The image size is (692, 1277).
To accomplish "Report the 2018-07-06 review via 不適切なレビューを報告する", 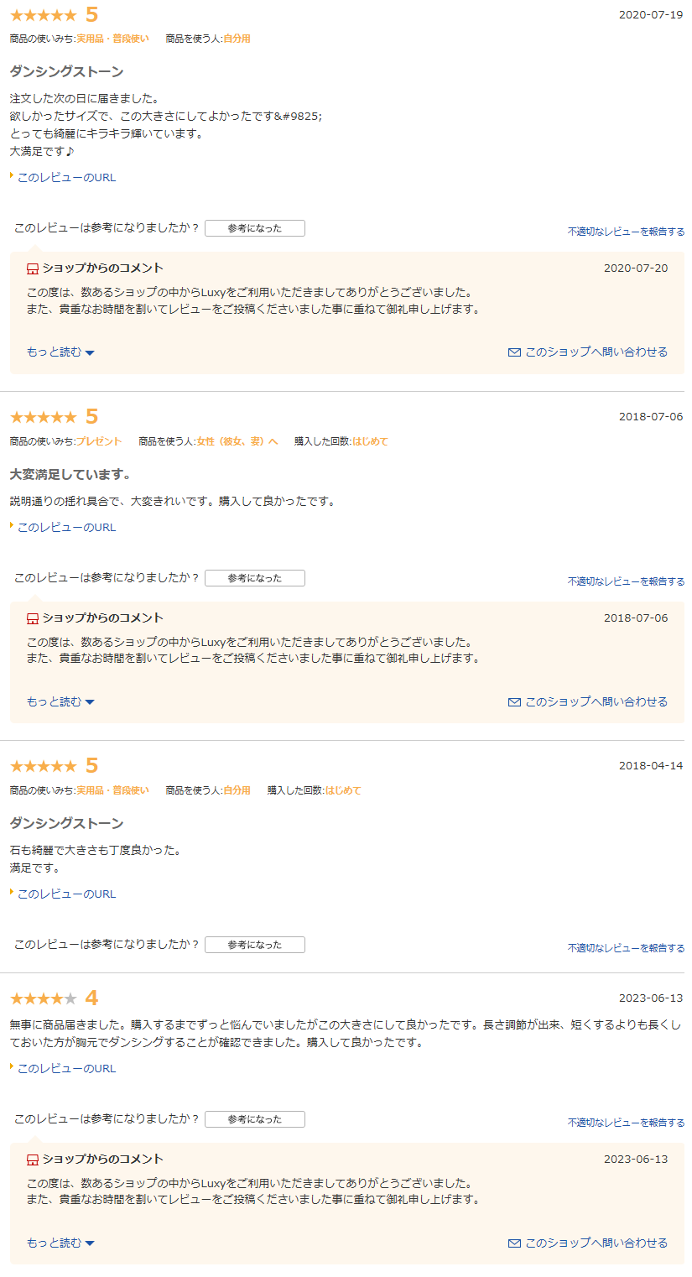I will (x=626, y=581).
